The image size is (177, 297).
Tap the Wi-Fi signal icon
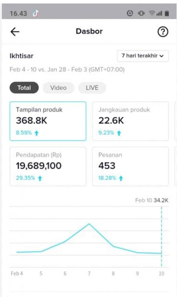[x=152, y=13]
